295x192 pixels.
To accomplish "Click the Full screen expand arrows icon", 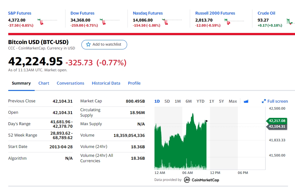I will [264, 101].
